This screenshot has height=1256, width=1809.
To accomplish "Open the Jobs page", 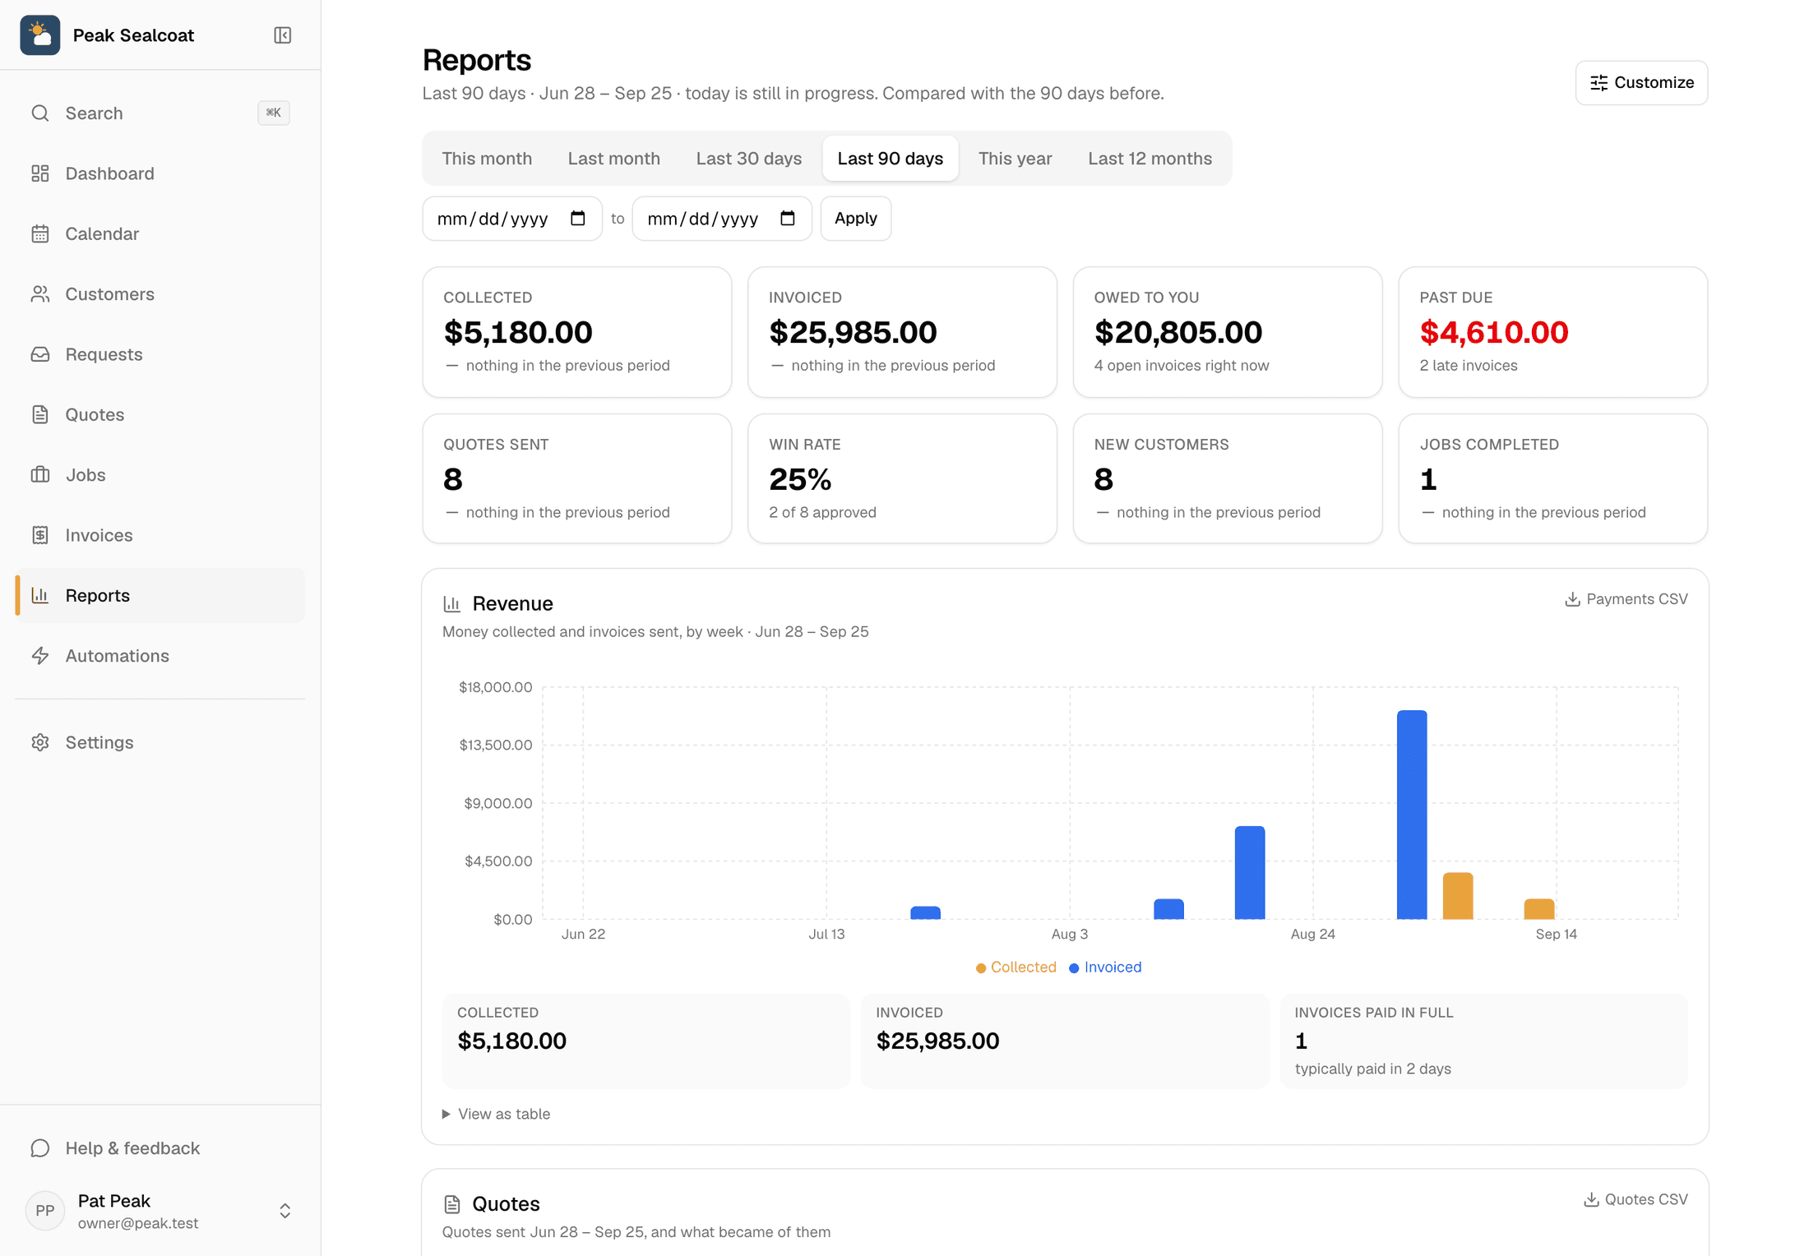I will point(160,475).
